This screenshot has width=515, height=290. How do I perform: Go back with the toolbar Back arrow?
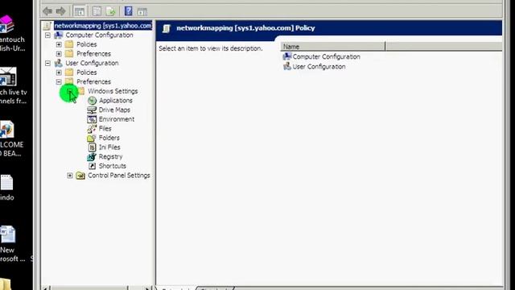(x=47, y=11)
